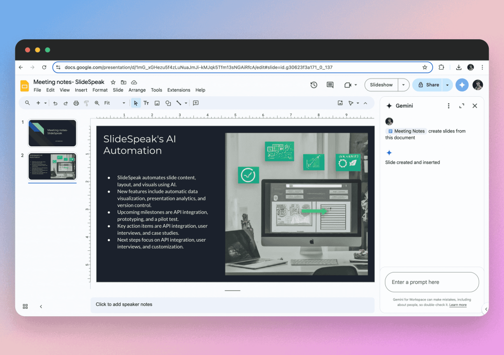Open the Help menu
Image resolution: width=504 pixels, height=355 pixels.
200,90
